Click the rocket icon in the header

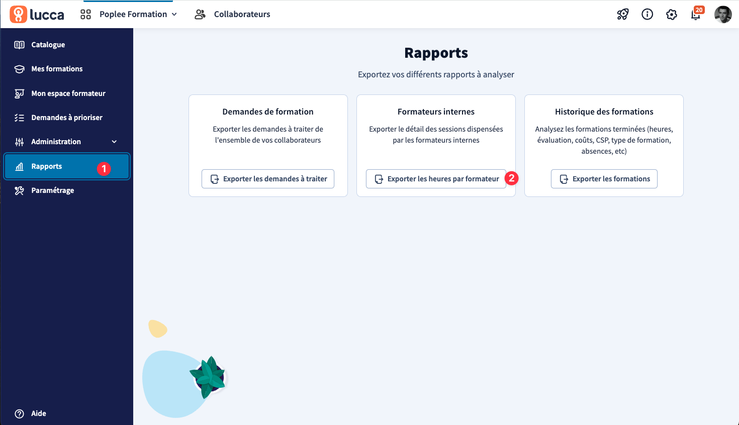click(623, 14)
